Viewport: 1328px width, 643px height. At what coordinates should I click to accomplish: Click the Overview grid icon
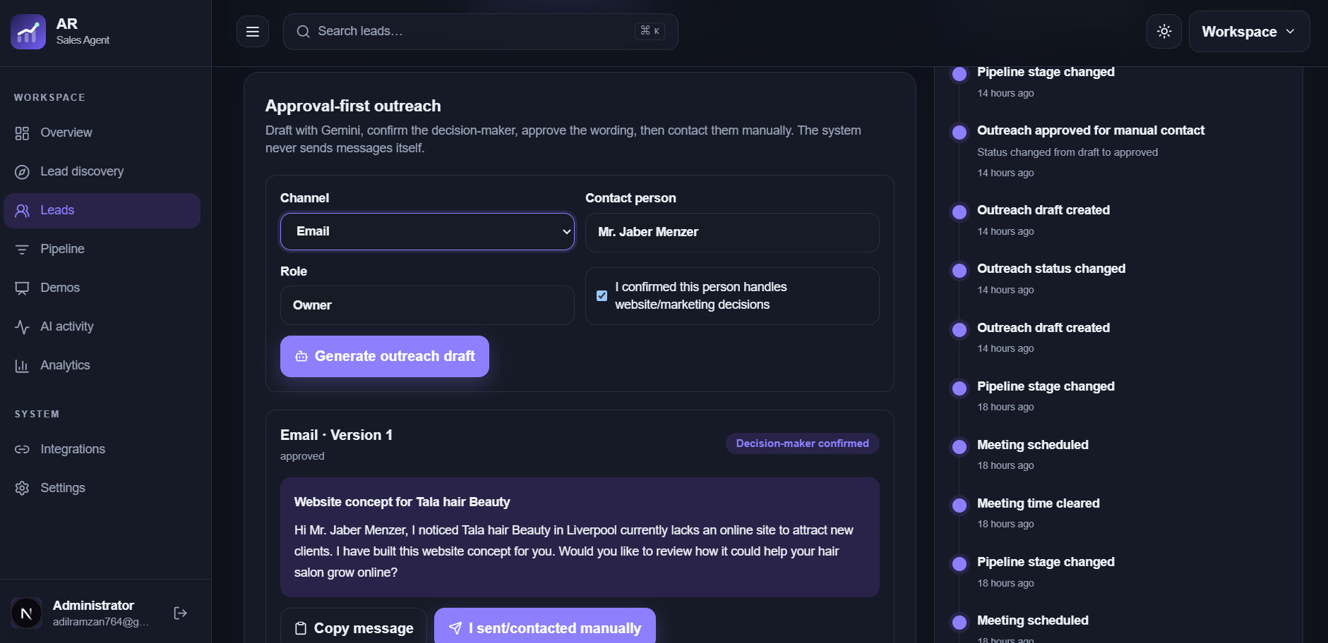pyautogui.click(x=23, y=133)
